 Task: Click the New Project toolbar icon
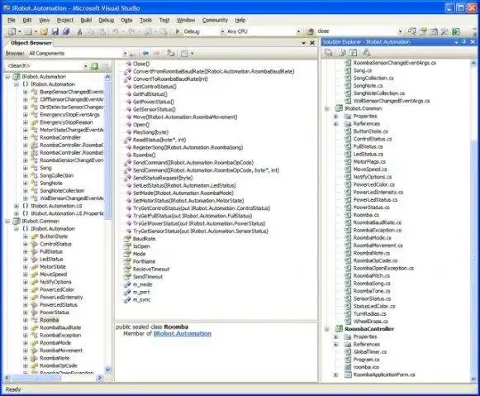(12, 31)
